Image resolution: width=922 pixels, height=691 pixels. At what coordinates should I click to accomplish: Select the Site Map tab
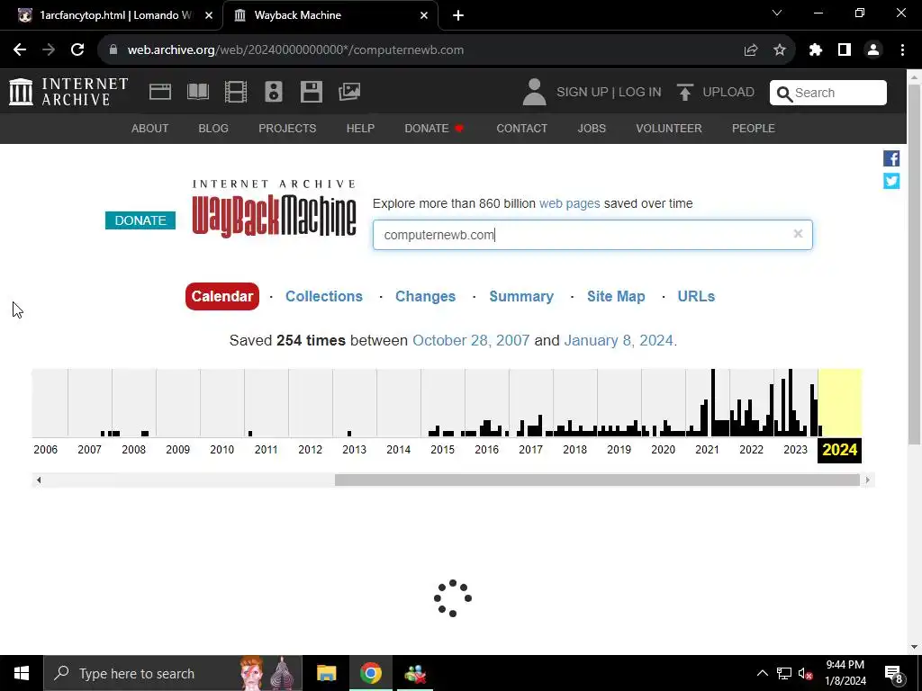(x=616, y=296)
